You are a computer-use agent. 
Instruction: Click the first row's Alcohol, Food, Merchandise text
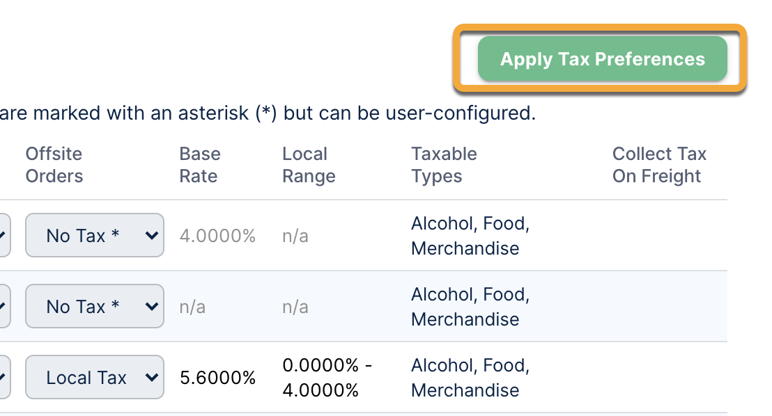(x=470, y=237)
